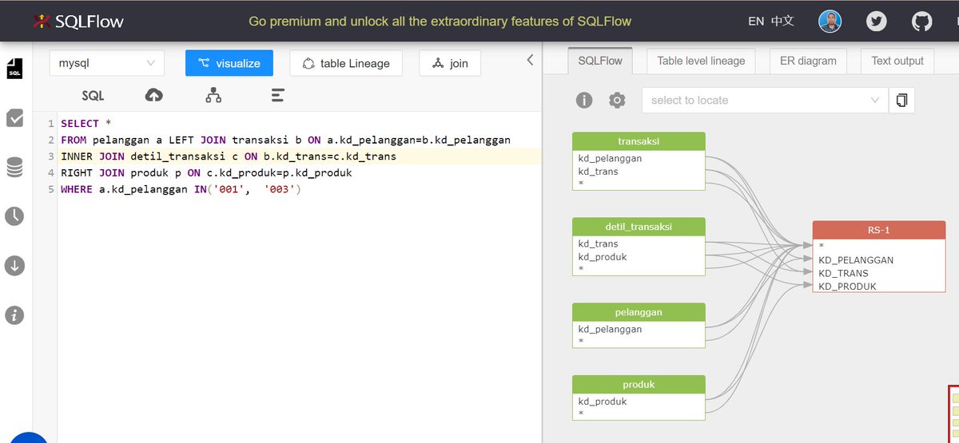Open the SQL file sidebar icon

14,69
